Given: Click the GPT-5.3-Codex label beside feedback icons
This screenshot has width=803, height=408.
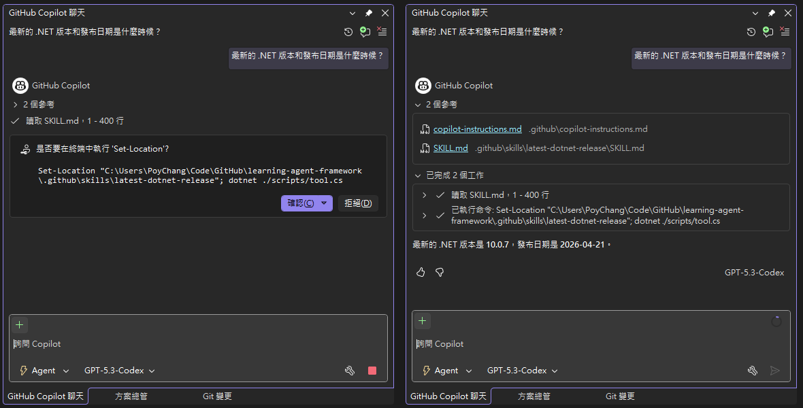Looking at the screenshot, I should pyautogui.click(x=755, y=273).
